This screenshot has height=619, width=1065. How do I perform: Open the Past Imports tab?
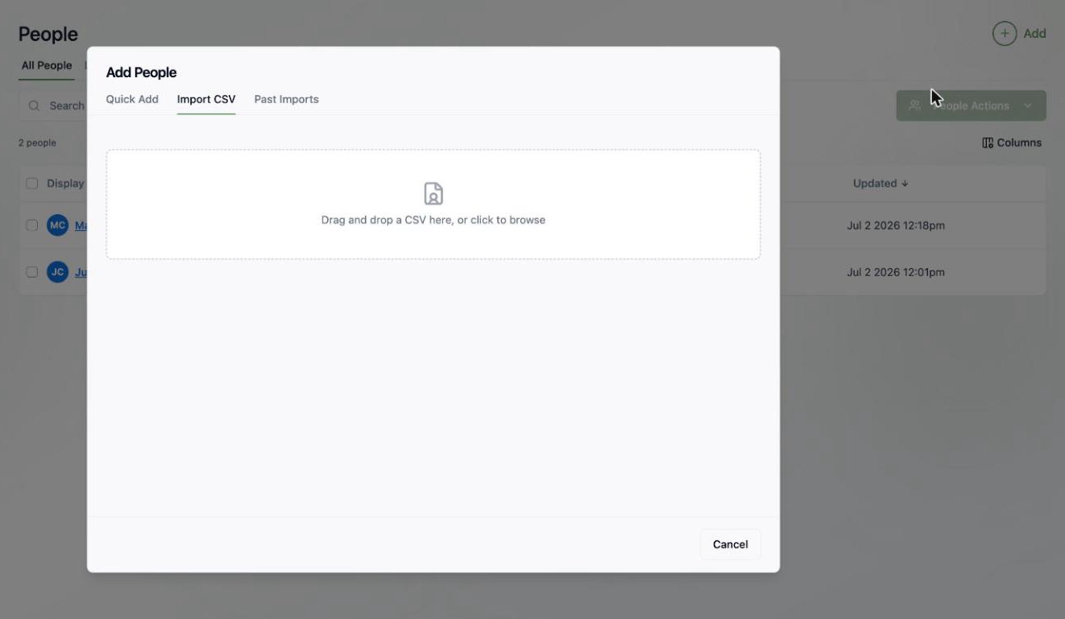(287, 99)
